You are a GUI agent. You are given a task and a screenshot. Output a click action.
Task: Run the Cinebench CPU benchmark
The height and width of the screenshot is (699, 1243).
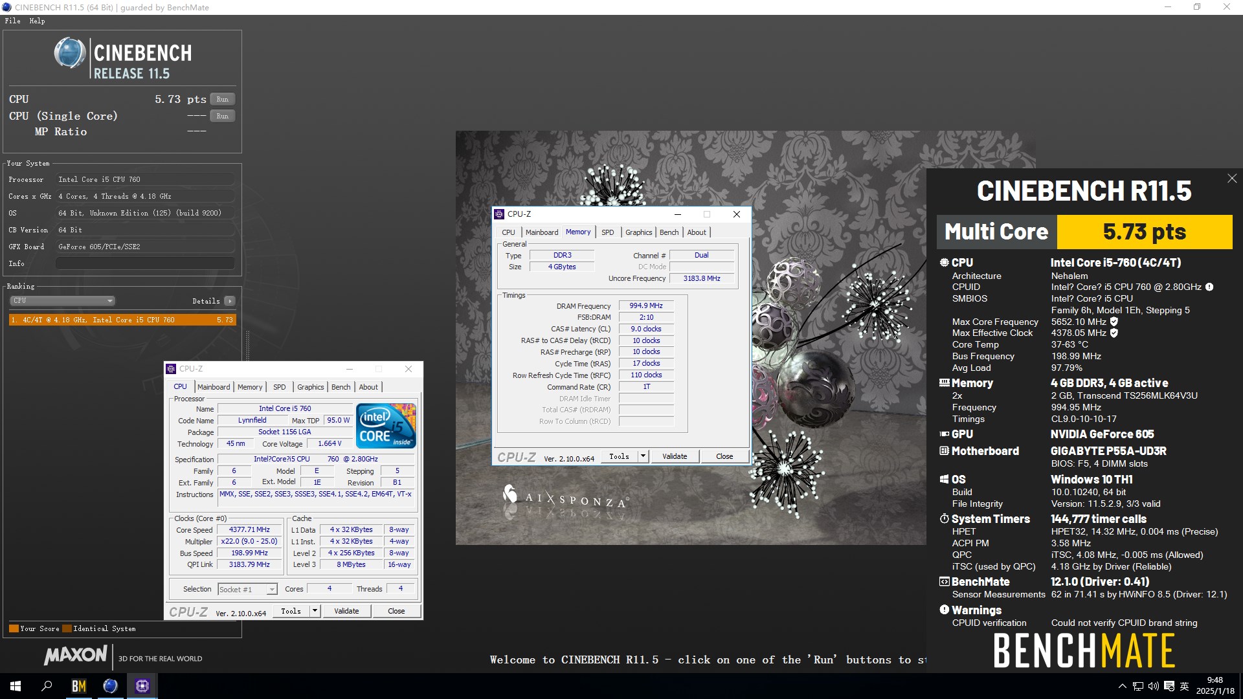coord(222,99)
